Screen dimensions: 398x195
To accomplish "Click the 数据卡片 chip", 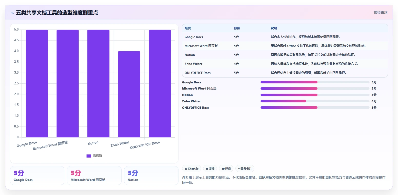I will pos(245,169).
